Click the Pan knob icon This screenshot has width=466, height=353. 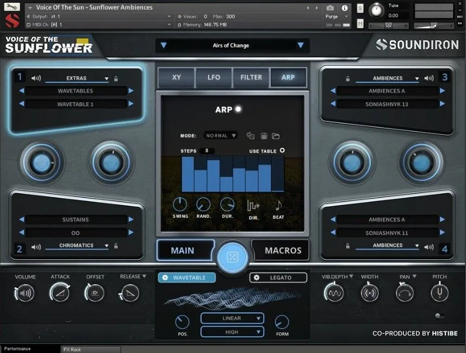pos(405,293)
